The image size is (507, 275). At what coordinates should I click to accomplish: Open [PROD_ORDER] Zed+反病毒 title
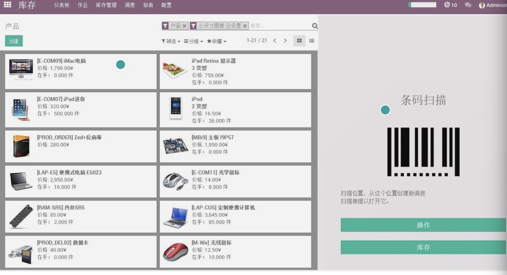pyautogui.click(x=69, y=137)
